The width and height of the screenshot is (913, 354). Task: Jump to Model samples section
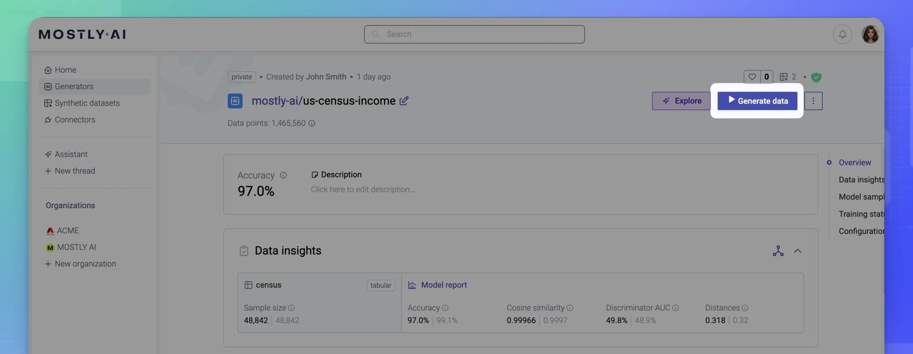click(x=861, y=197)
